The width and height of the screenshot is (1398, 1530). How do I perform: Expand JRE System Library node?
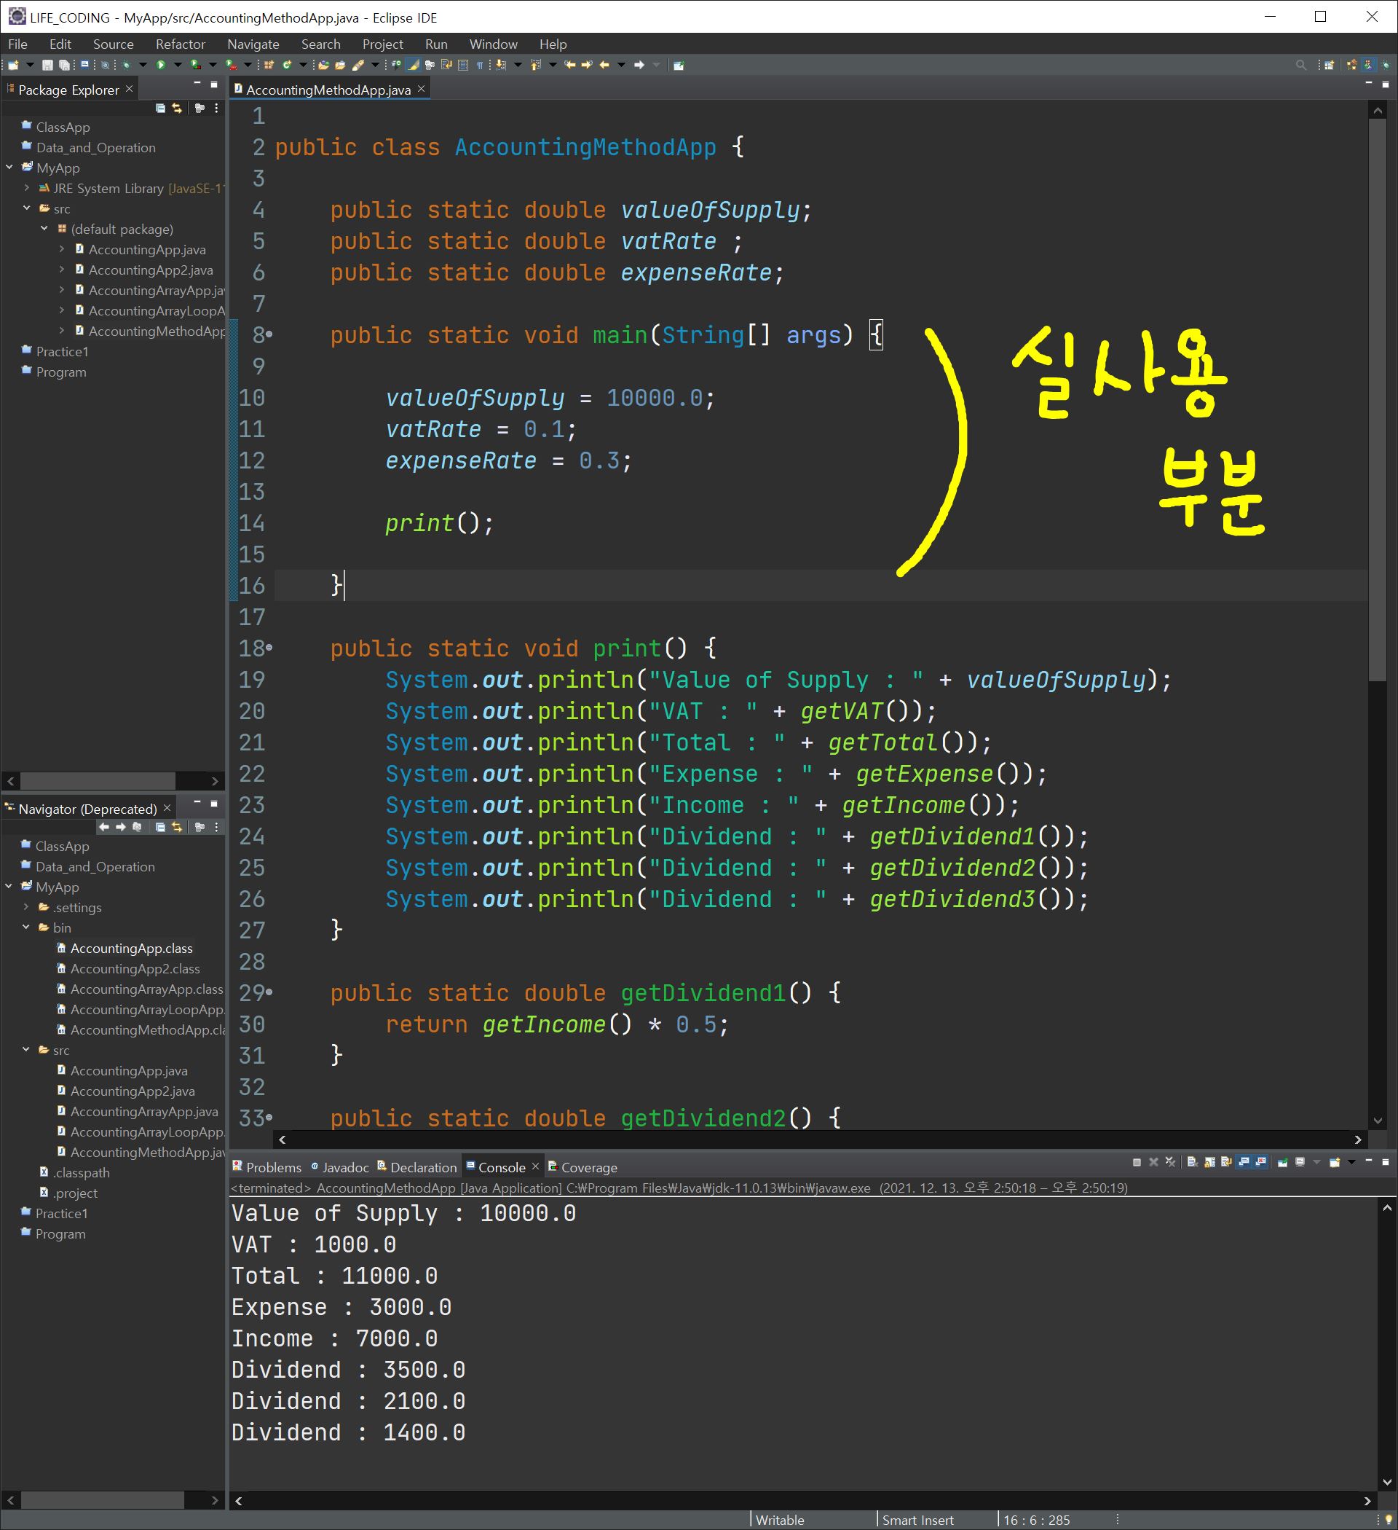tap(28, 188)
